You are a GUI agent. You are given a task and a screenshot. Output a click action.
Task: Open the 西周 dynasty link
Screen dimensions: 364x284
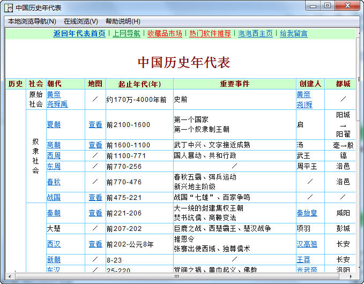click(54, 155)
